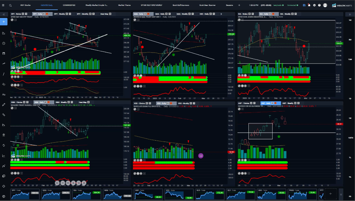The image size is (355, 201).
Task: Toggle the T badge on UUP - Daily tab
Action: pos(275,103)
